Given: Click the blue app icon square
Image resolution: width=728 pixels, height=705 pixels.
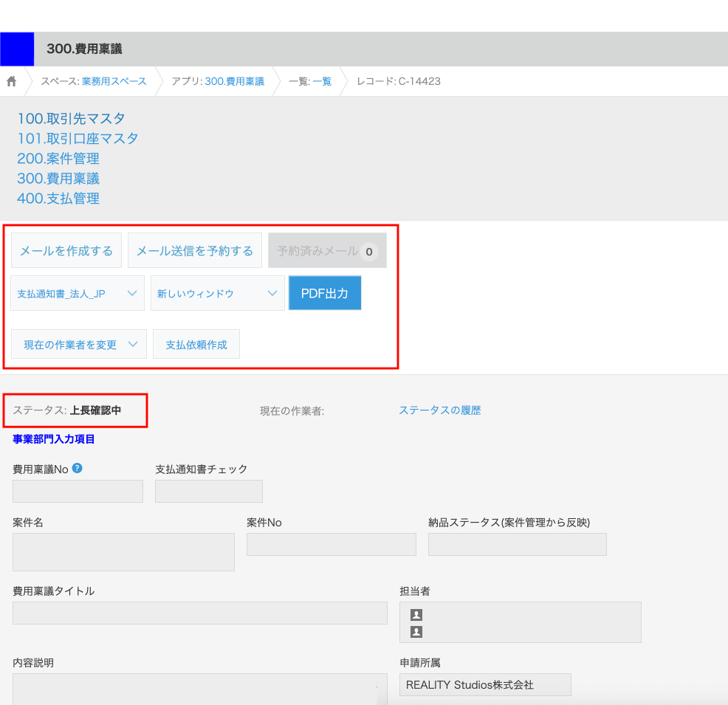Looking at the screenshot, I should click(x=17, y=49).
